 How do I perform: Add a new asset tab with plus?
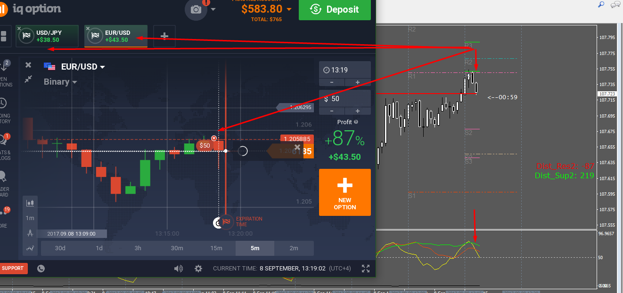(164, 36)
